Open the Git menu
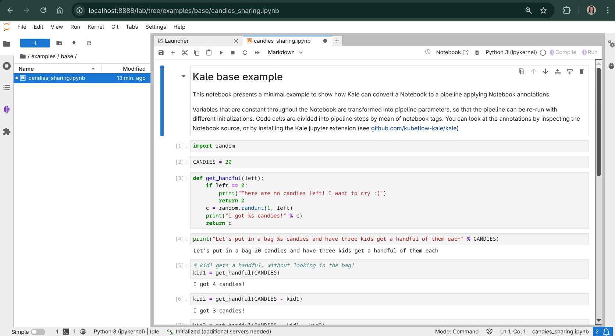Screen dimensions: 615x336 click(x=115, y=27)
